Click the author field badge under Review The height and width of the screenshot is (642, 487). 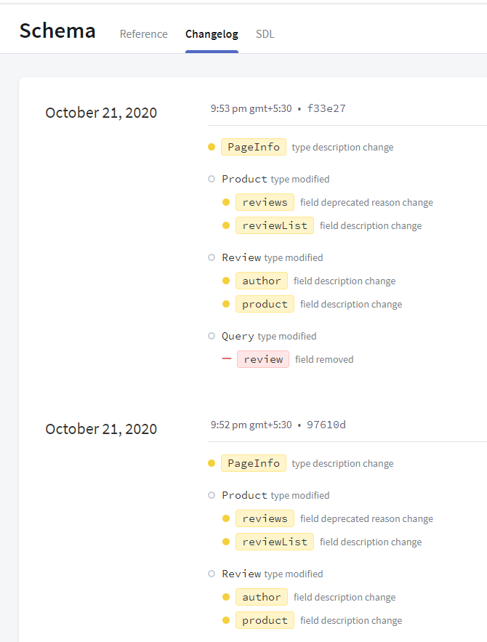[261, 280]
